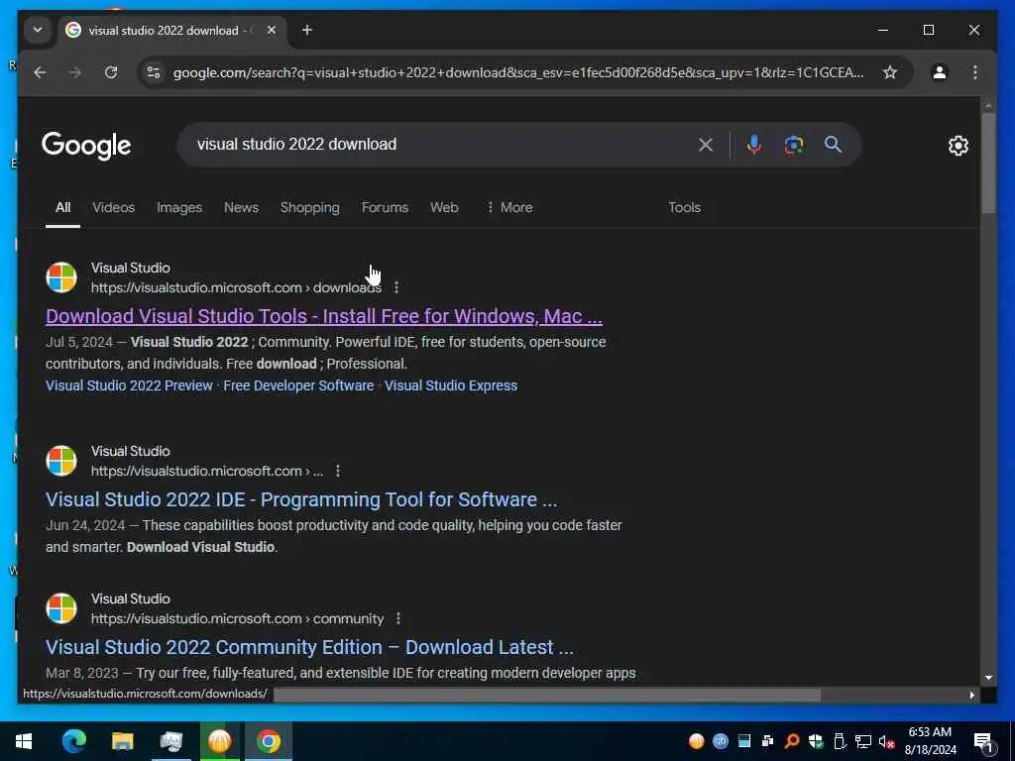The width and height of the screenshot is (1015, 761).
Task: Go back with the browser back arrow
Action: pos(40,72)
